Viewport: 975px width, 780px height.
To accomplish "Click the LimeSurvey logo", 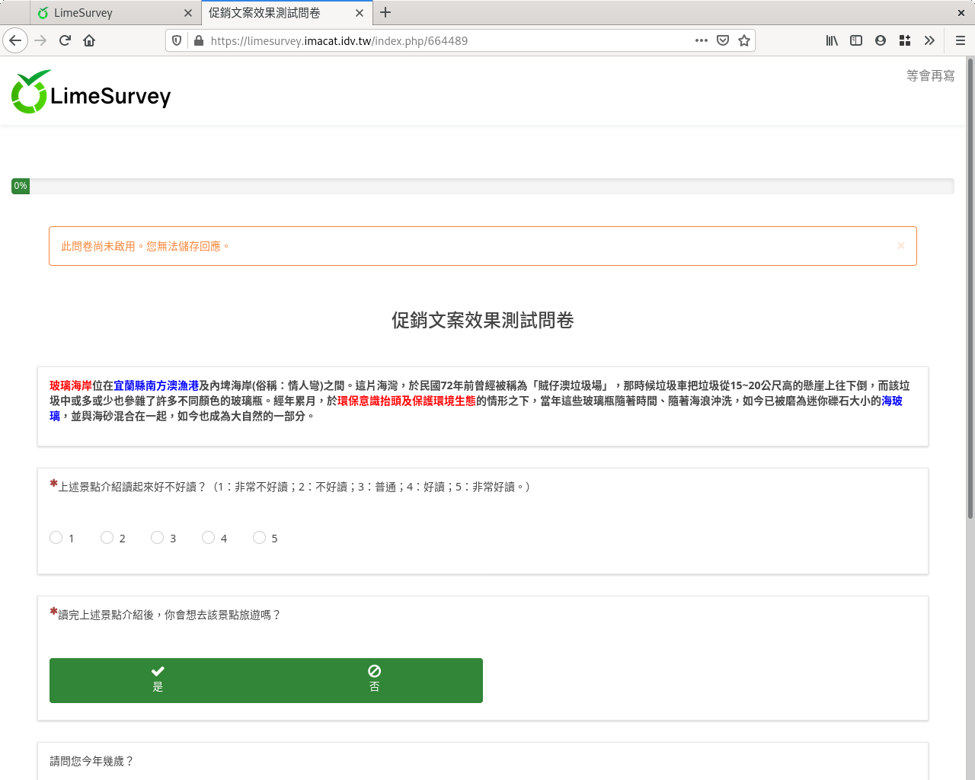I will click(91, 92).
